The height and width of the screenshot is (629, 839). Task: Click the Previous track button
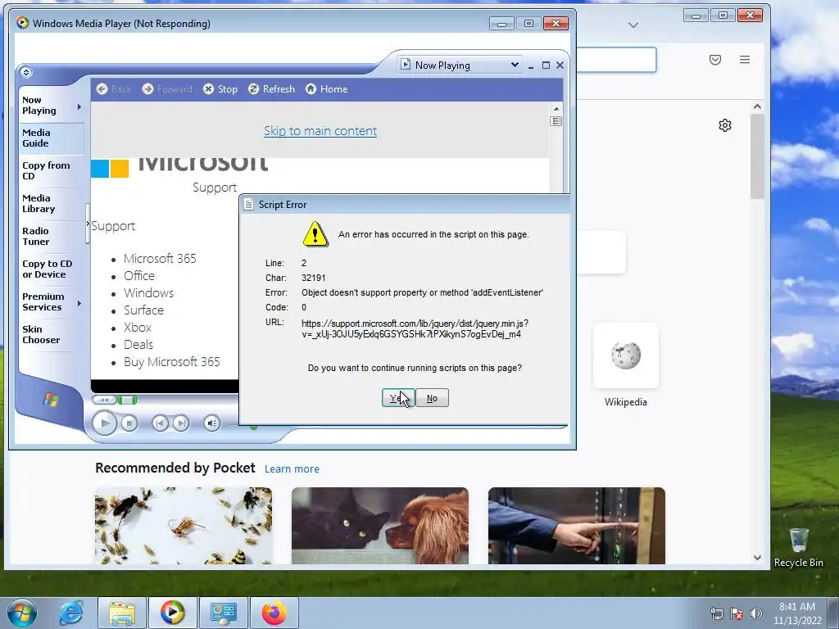click(x=160, y=423)
